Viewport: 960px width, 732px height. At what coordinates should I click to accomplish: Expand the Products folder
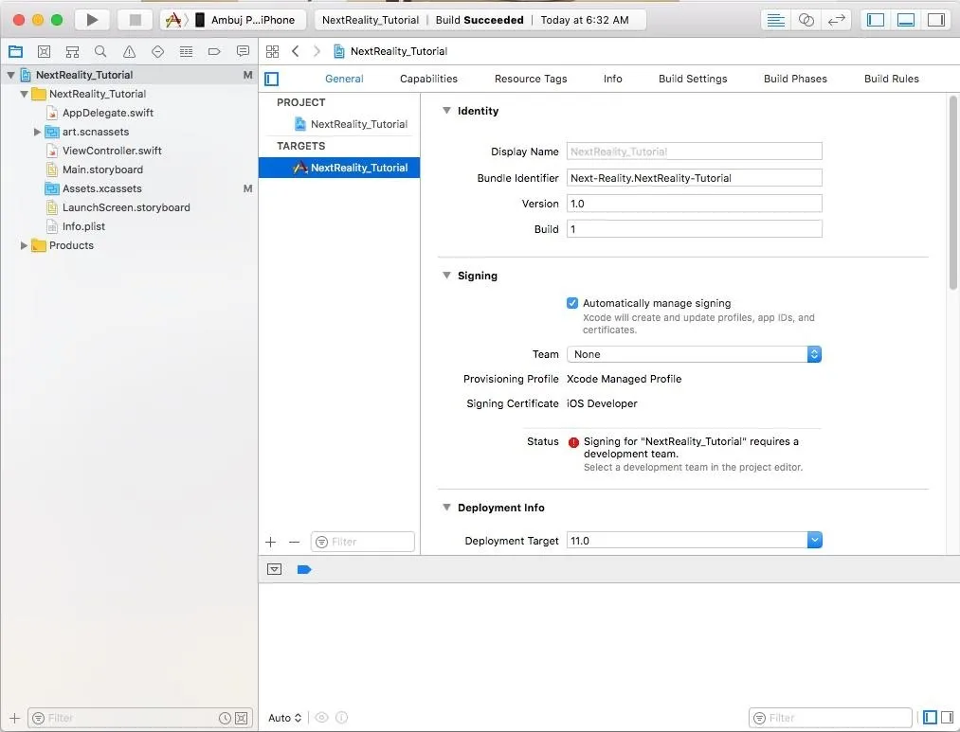24,246
